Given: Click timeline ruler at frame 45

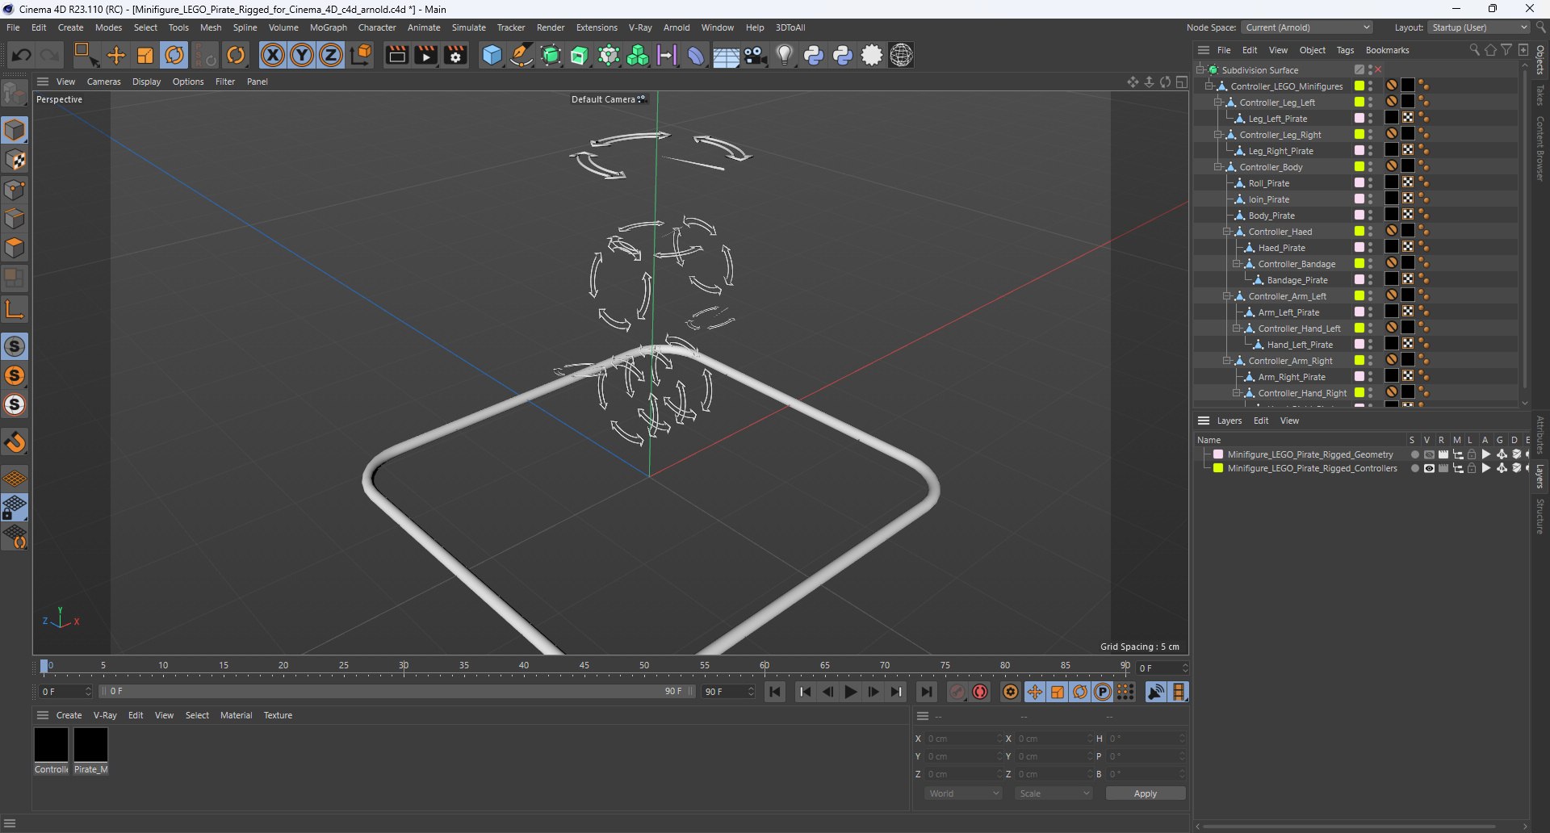Looking at the screenshot, I should click(x=584, y=666).
